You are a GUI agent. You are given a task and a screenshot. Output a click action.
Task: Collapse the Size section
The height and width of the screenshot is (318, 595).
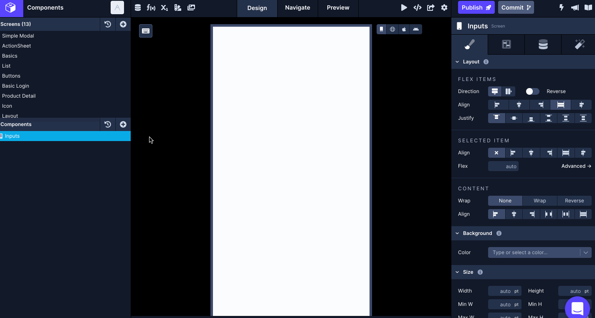[x=457, y=272]
